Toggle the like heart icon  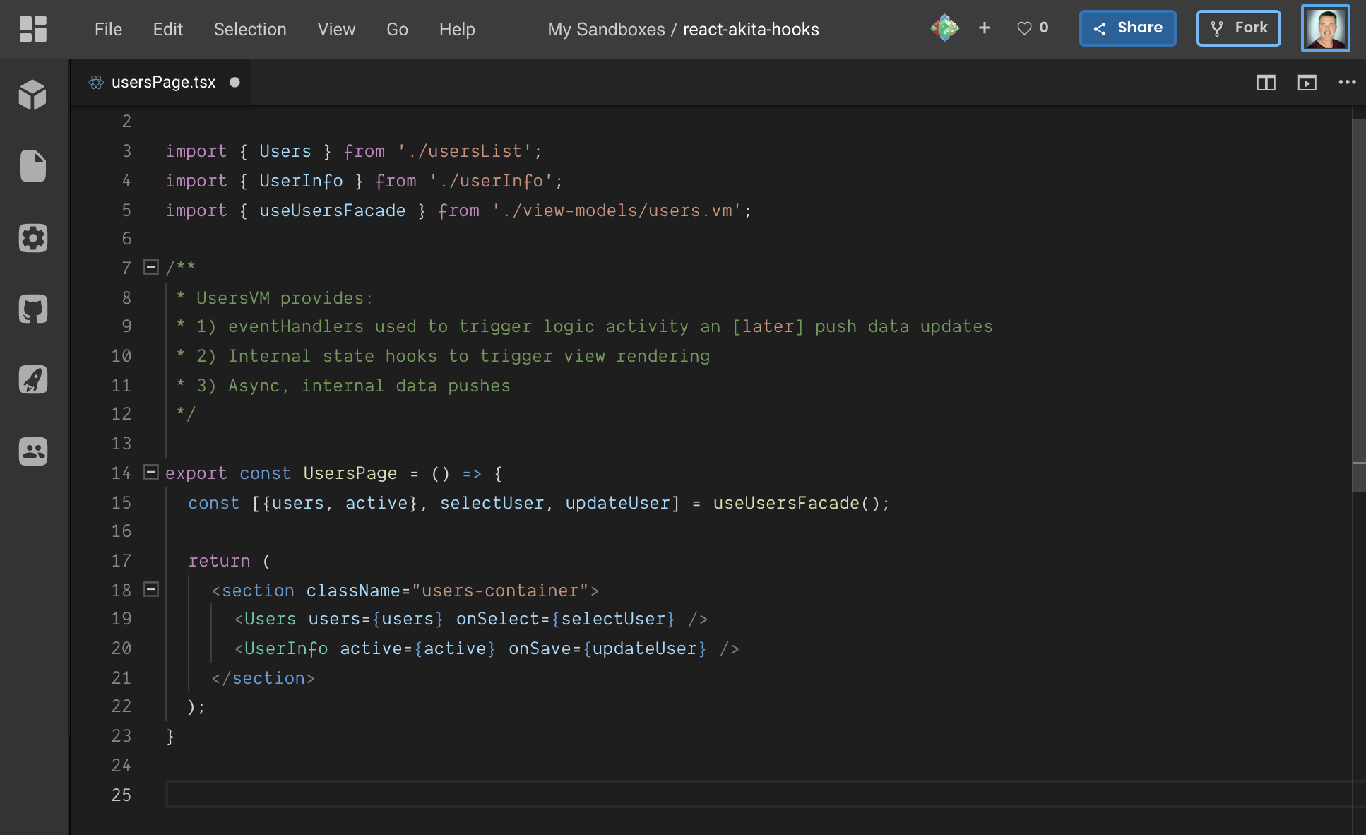click(1024, 28)
